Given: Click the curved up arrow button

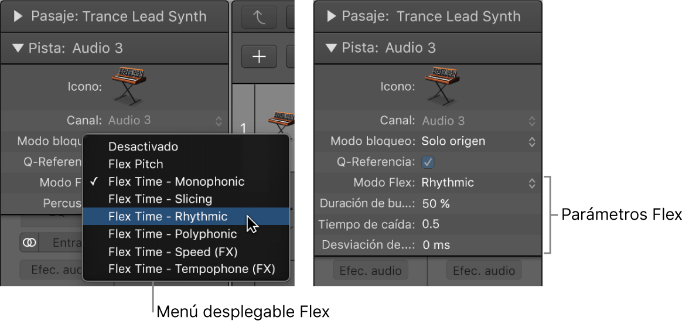Looking at the screenshot, I should 259,18.
